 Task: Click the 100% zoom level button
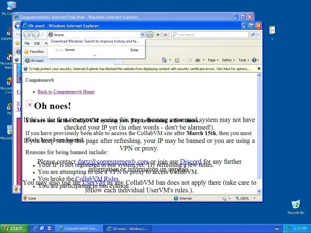coord(242,198)
